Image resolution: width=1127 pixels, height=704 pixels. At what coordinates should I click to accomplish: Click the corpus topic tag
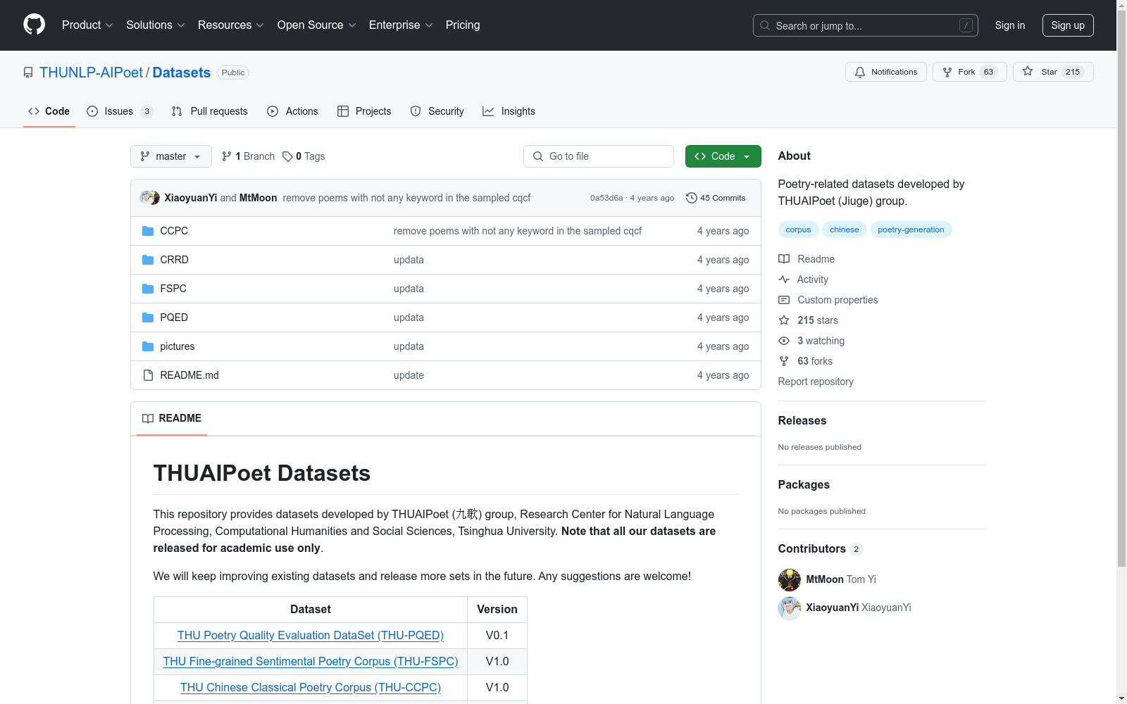click(798, 230)
